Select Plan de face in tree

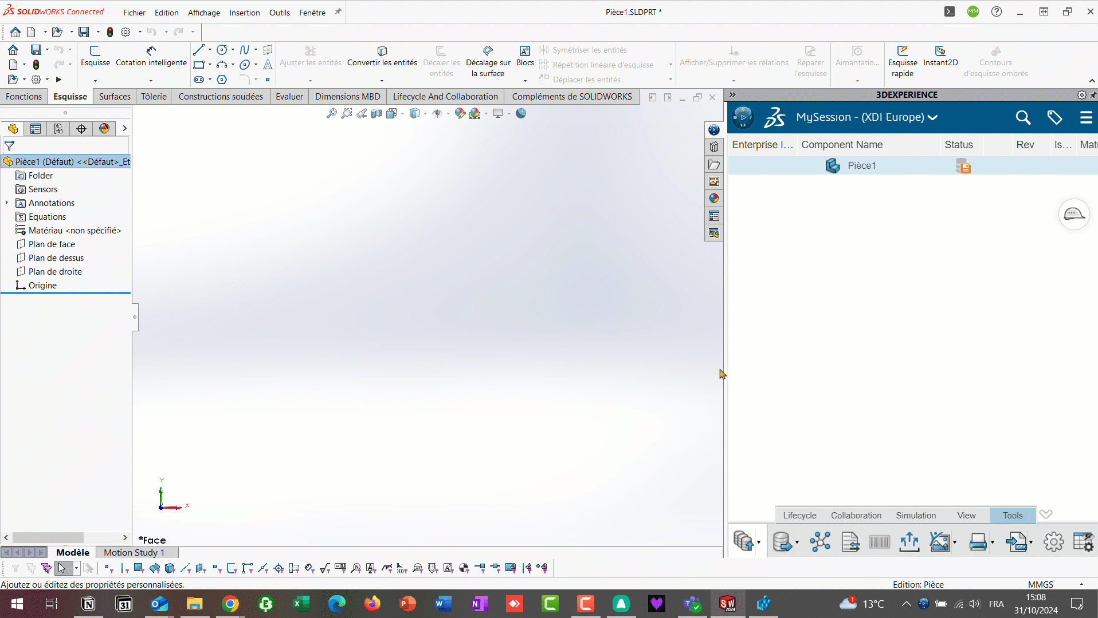pyautogui.click(x=52, y=244)
